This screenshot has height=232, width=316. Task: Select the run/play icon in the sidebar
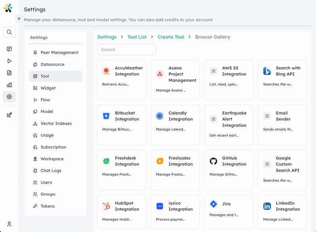pos(9,61)
